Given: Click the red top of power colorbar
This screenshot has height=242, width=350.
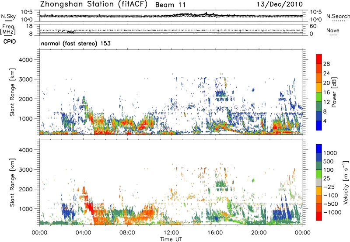Looking at the screenshot, I should pos(319,58).
